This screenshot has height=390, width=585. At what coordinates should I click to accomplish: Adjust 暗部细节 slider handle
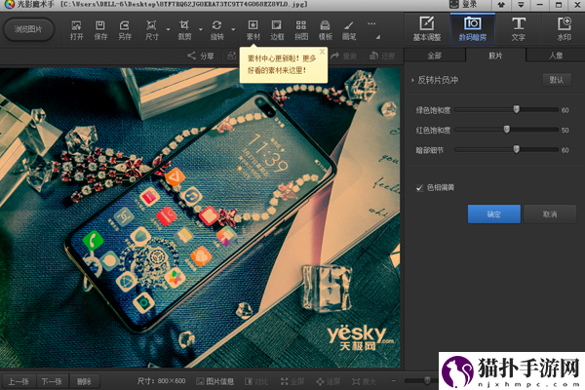pos(516,149)
